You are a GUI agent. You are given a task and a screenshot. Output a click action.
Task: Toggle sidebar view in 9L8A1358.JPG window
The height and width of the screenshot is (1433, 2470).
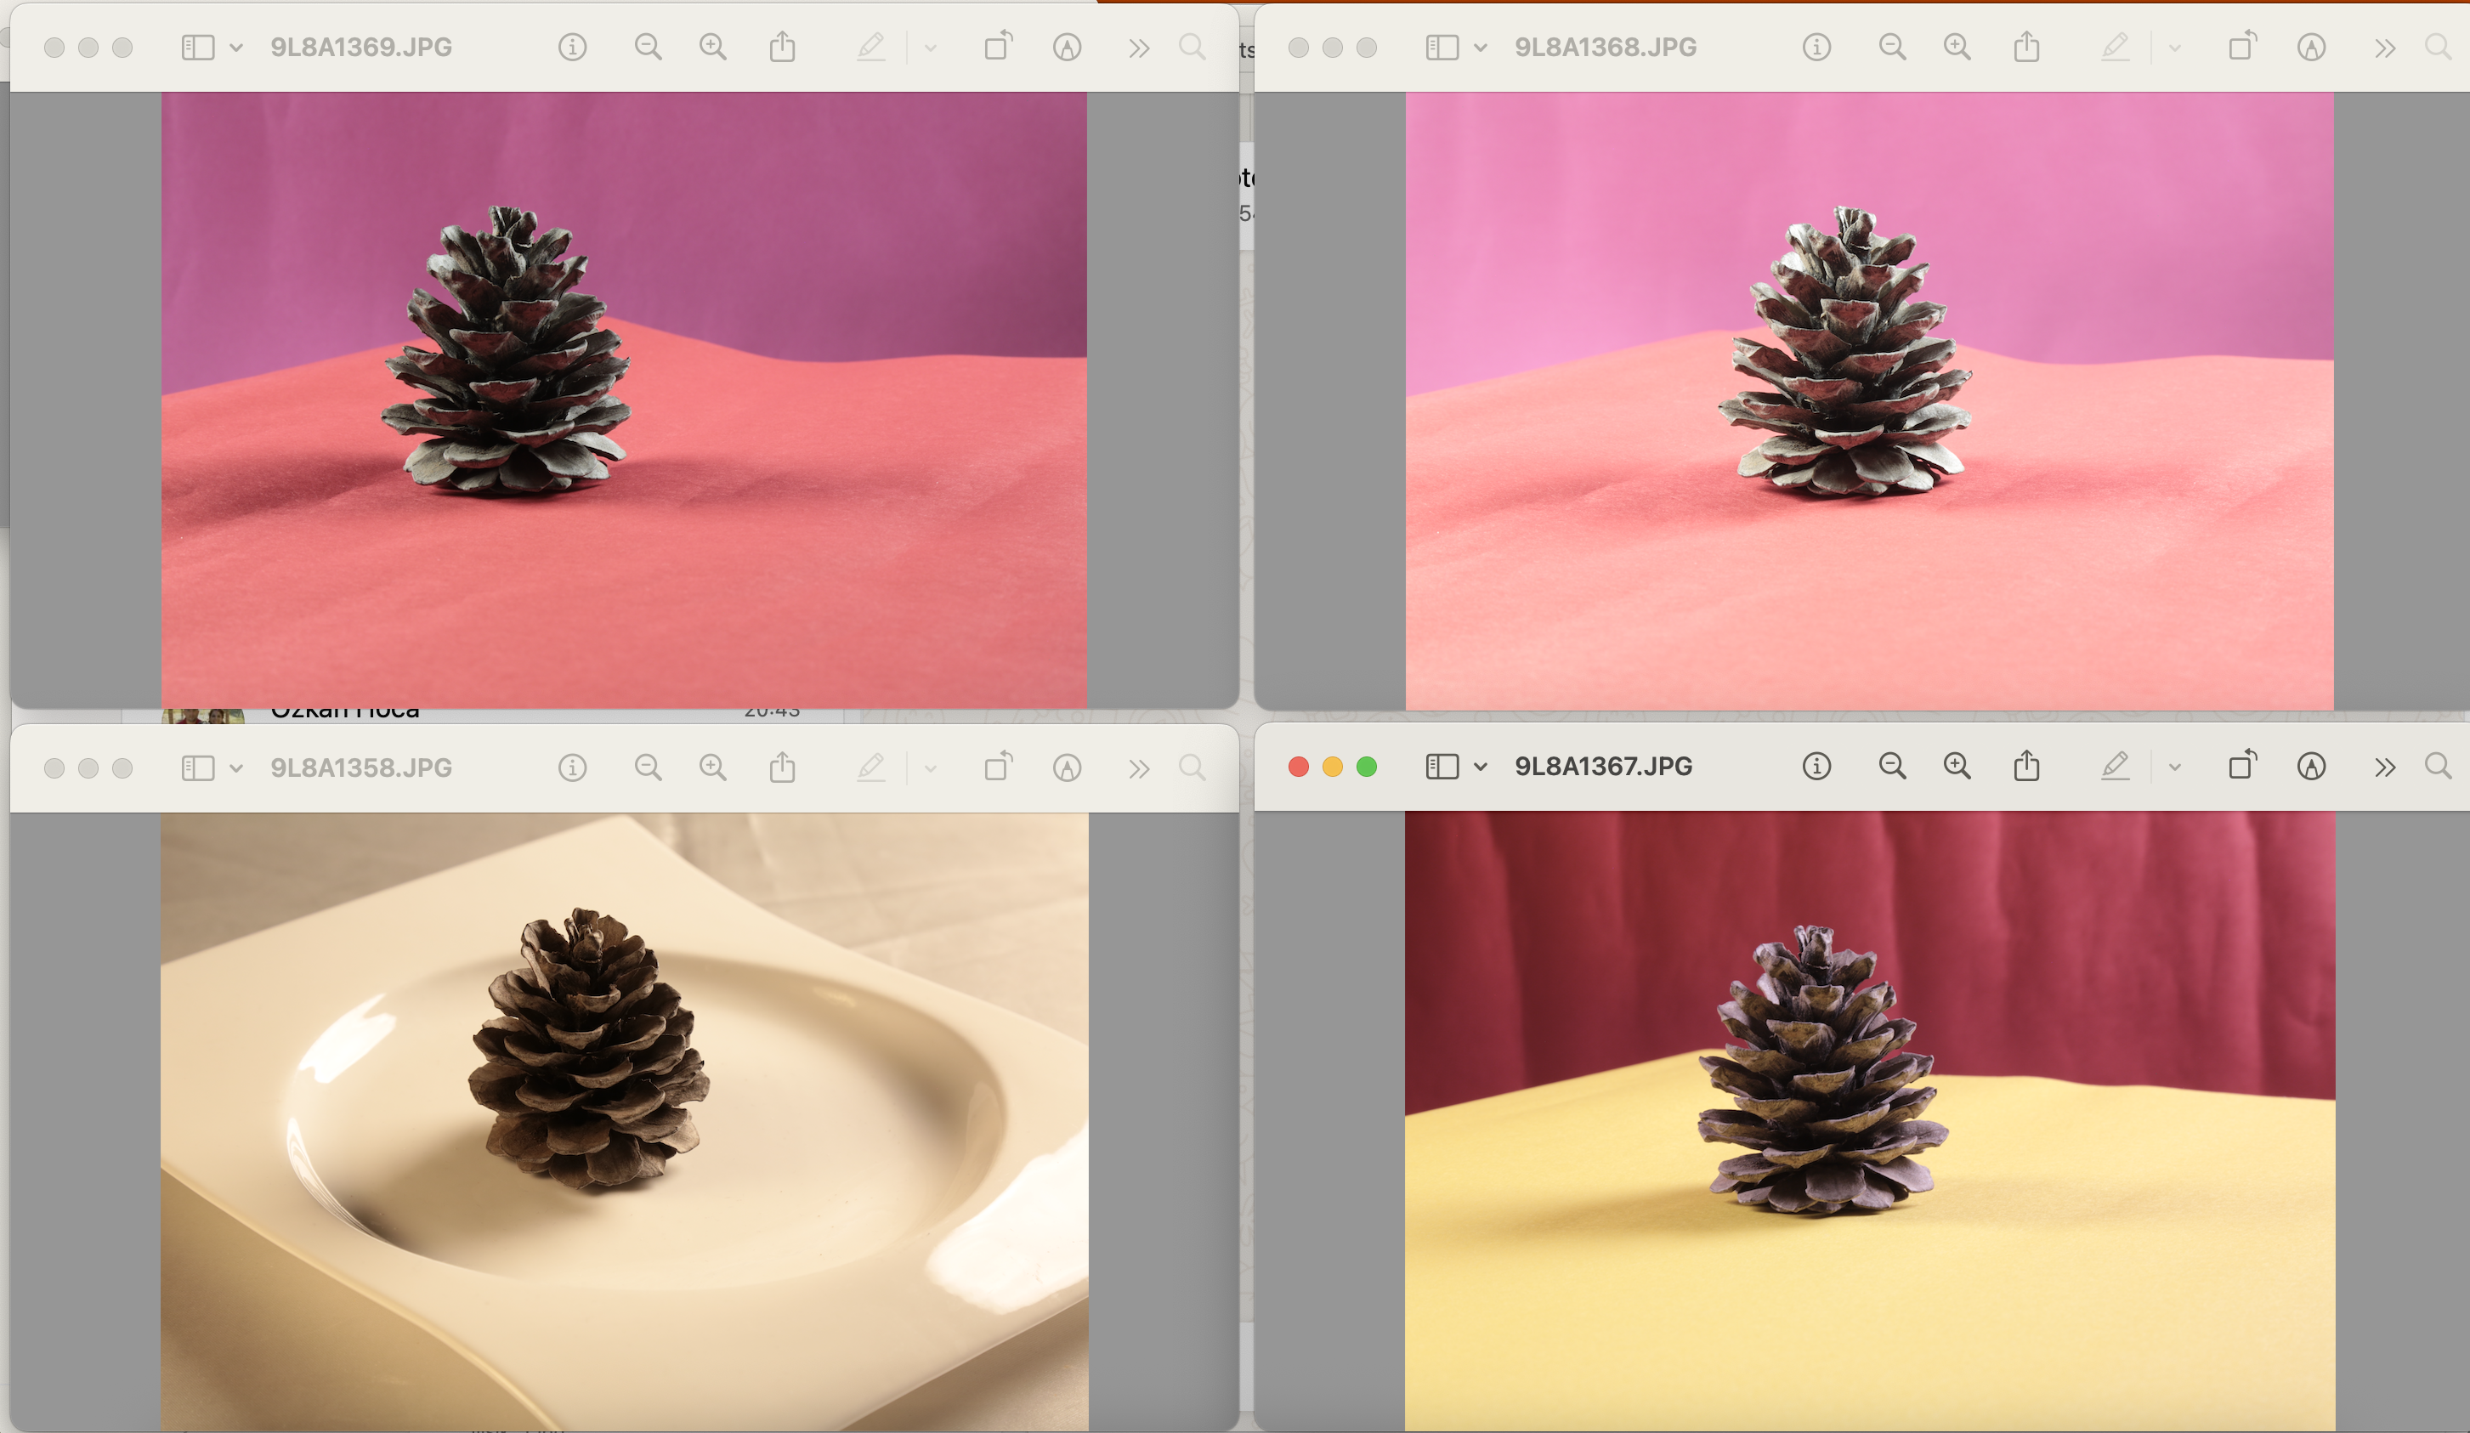click(x=198, y=767)
